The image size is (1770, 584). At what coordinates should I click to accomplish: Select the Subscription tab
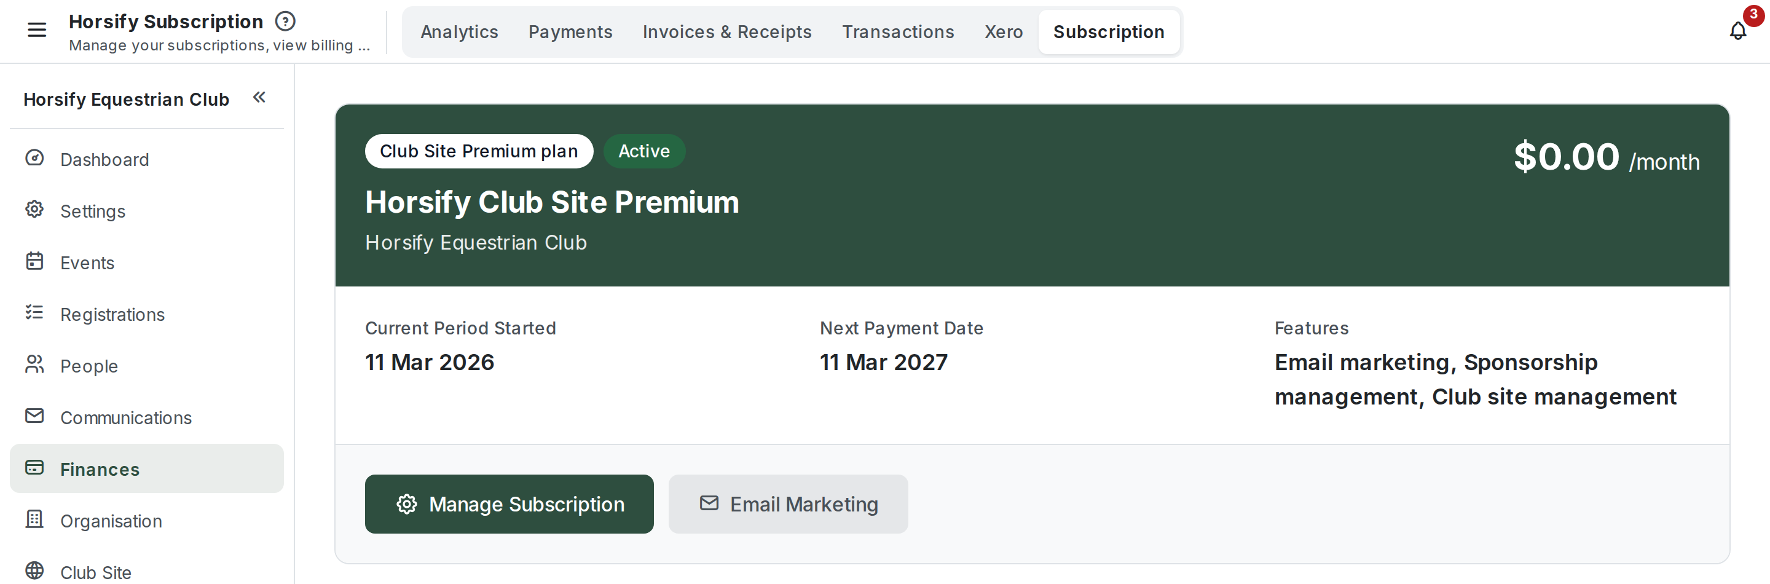point(1108,31)
